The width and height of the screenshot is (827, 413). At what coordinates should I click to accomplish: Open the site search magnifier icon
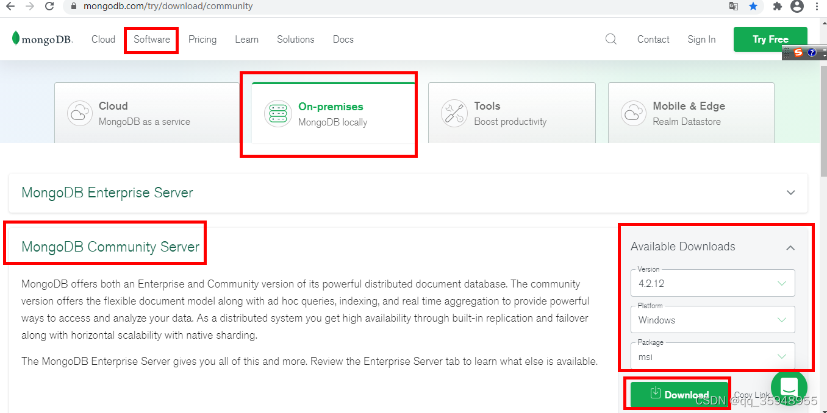tap(610, 39)
